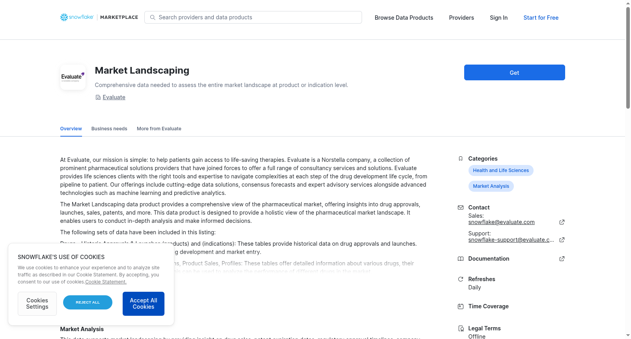Click the search magnifier icon

pos(153,17)
